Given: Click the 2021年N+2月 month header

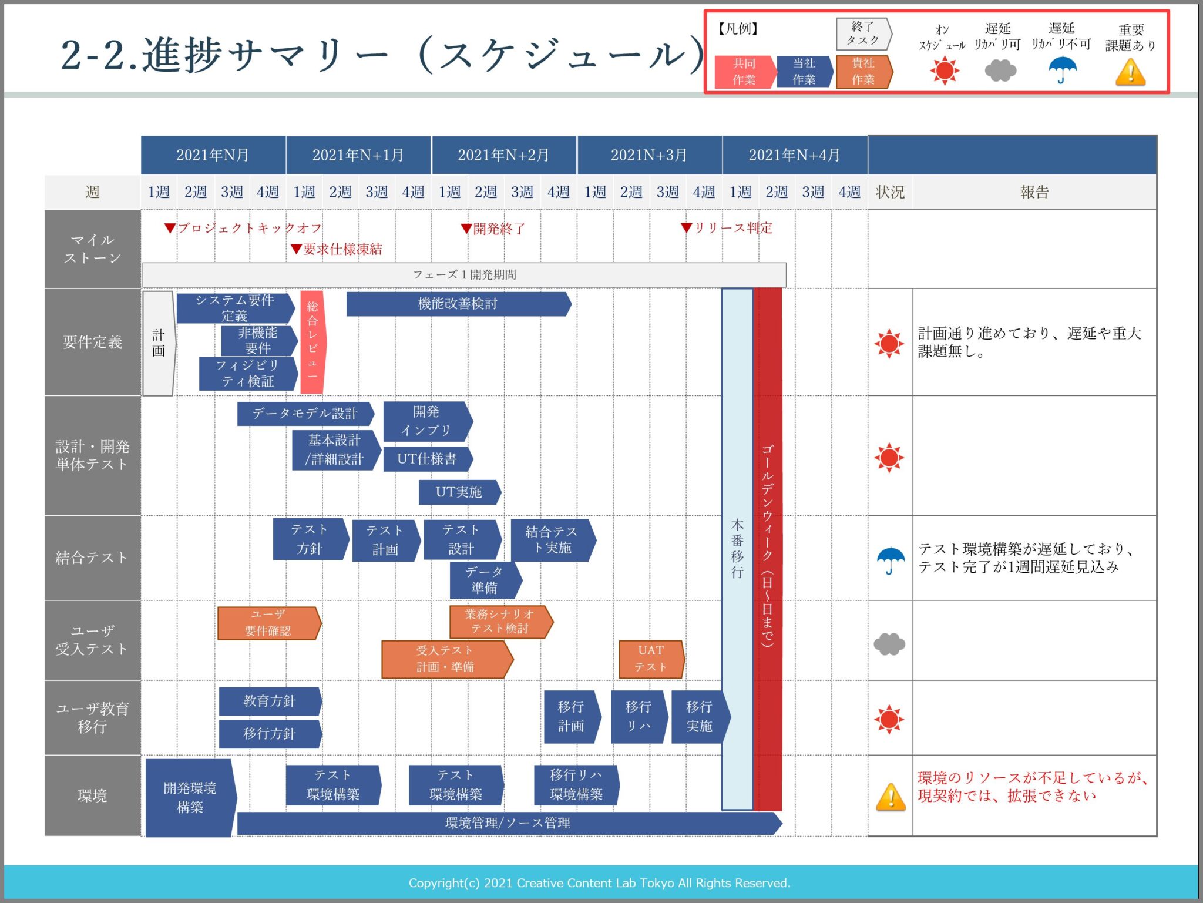Looking at the screenshot, I should coord(503,155).
